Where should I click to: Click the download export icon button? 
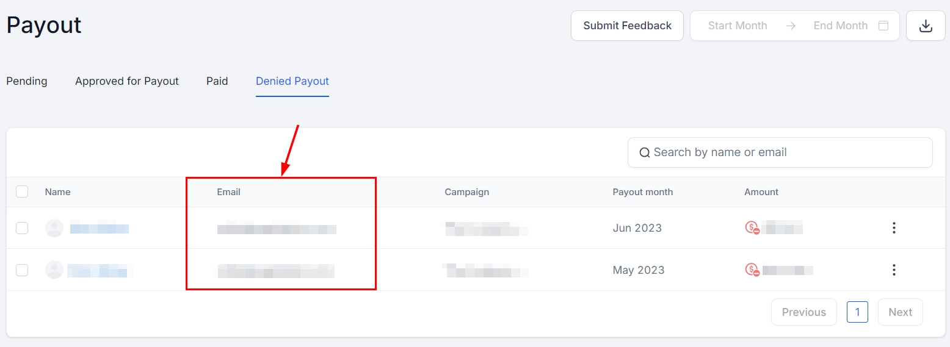926,26
